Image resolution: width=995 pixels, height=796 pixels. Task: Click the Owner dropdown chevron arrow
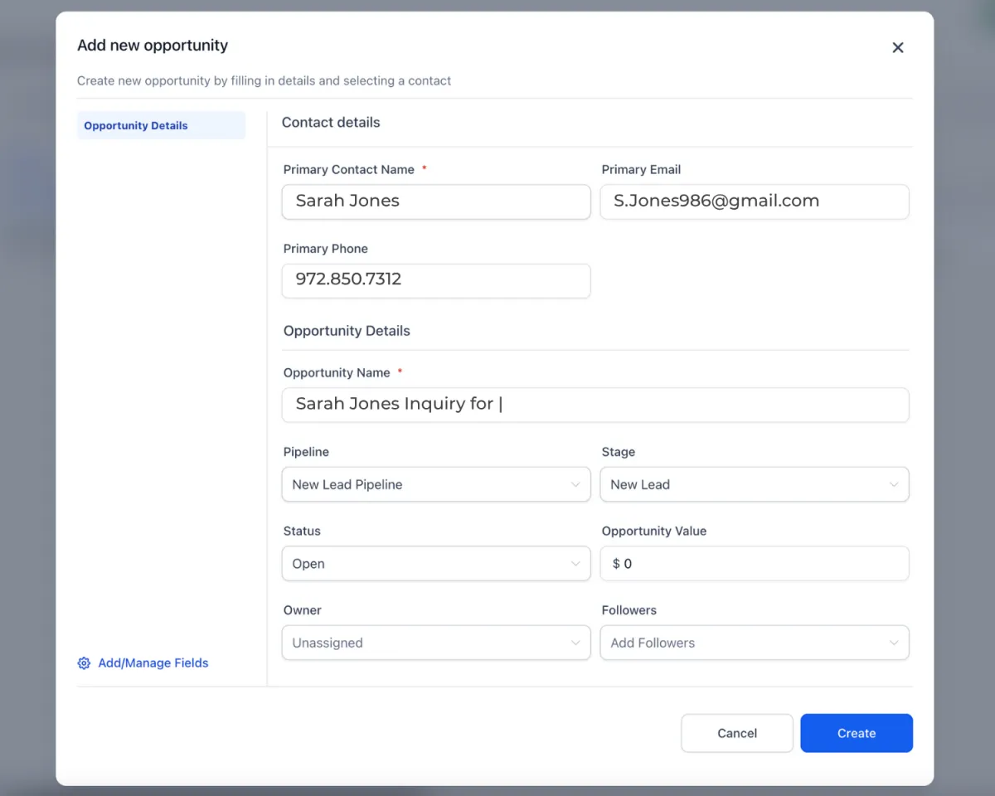tap(575, 643)
